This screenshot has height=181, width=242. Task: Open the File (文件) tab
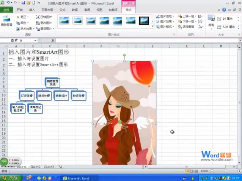point(6,10)
